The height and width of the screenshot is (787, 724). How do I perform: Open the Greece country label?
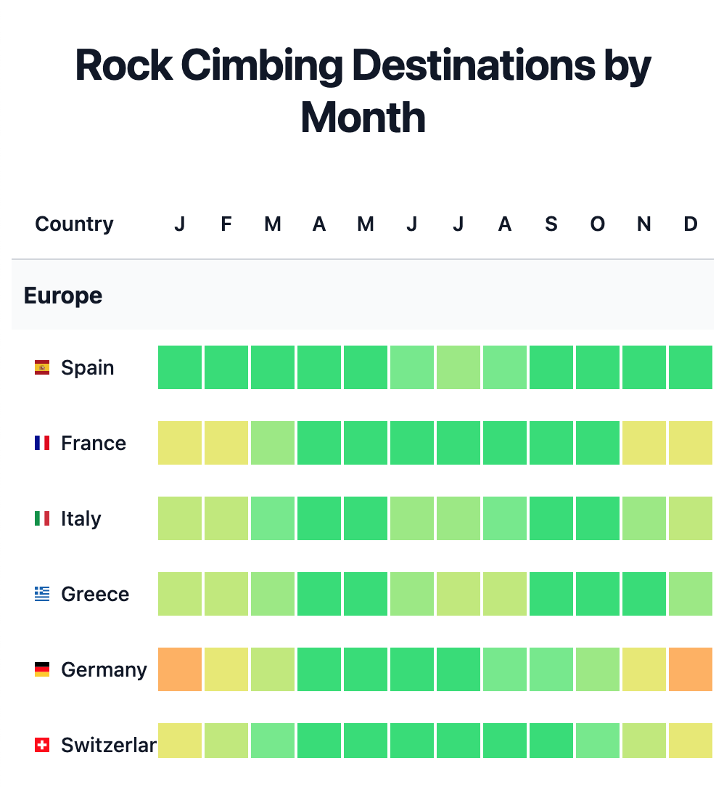(95, 595)
